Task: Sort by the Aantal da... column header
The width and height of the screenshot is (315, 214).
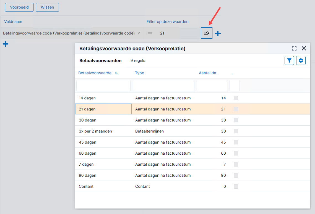Action: pyautogui.click(x=209, y=73)
